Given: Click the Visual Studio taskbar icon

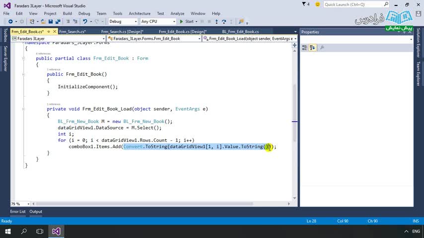Looking at the screenshot, I should [56, 231].
